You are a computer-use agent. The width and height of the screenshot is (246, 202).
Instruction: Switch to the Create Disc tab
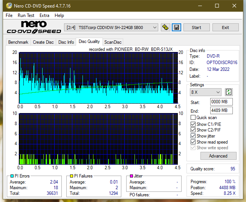pos(43,42)
